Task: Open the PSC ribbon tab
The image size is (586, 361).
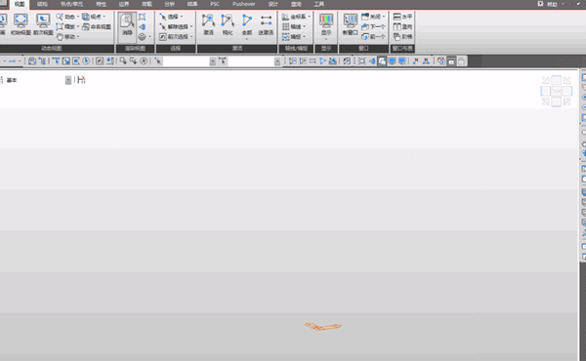Action: [215, 4]
